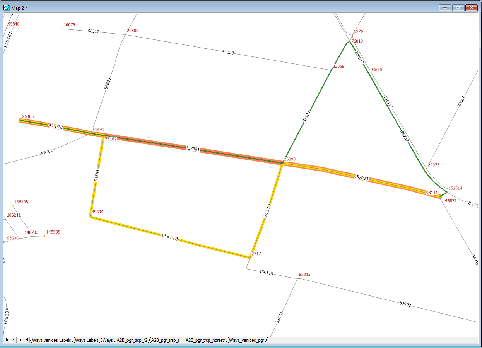
Task: Click the Map 2 window icon in the title bar
Action: (7, 7)
